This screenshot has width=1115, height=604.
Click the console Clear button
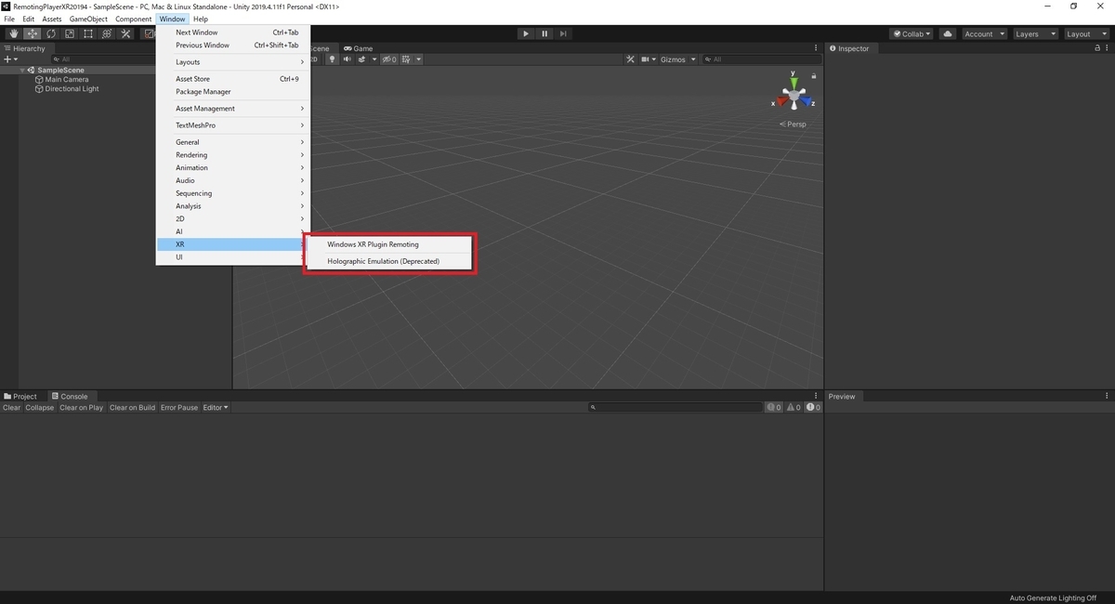coord(11,407)
